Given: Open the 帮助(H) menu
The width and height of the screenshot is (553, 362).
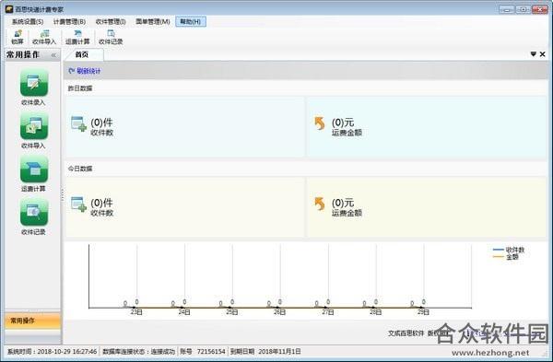Looking at the screenshot, I should [191, 21].
